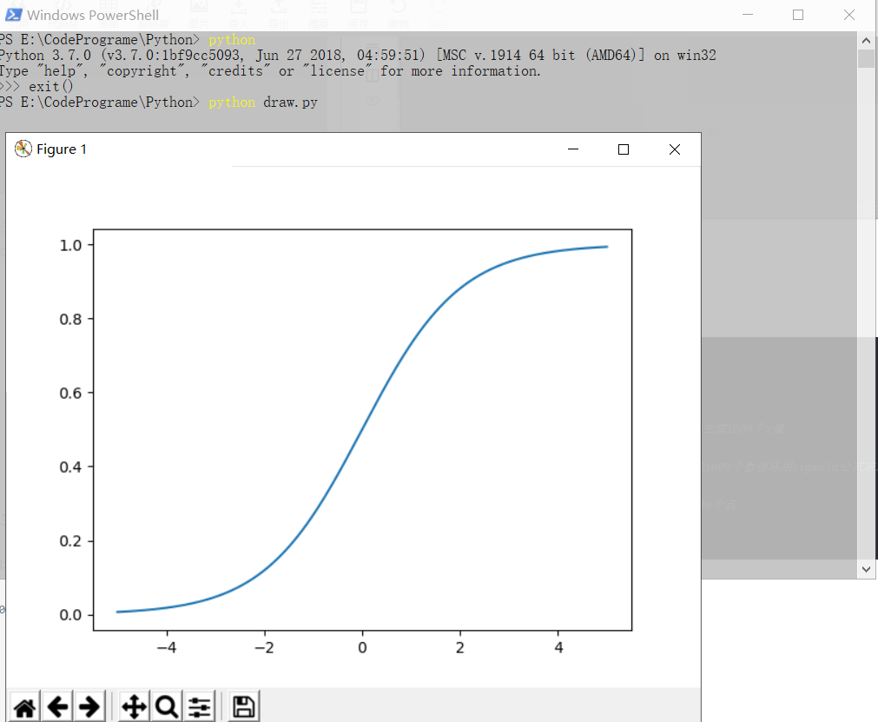Click PowerShell scrollbar down arrow
Screen dimensions: 878x722
pos(866,569)
